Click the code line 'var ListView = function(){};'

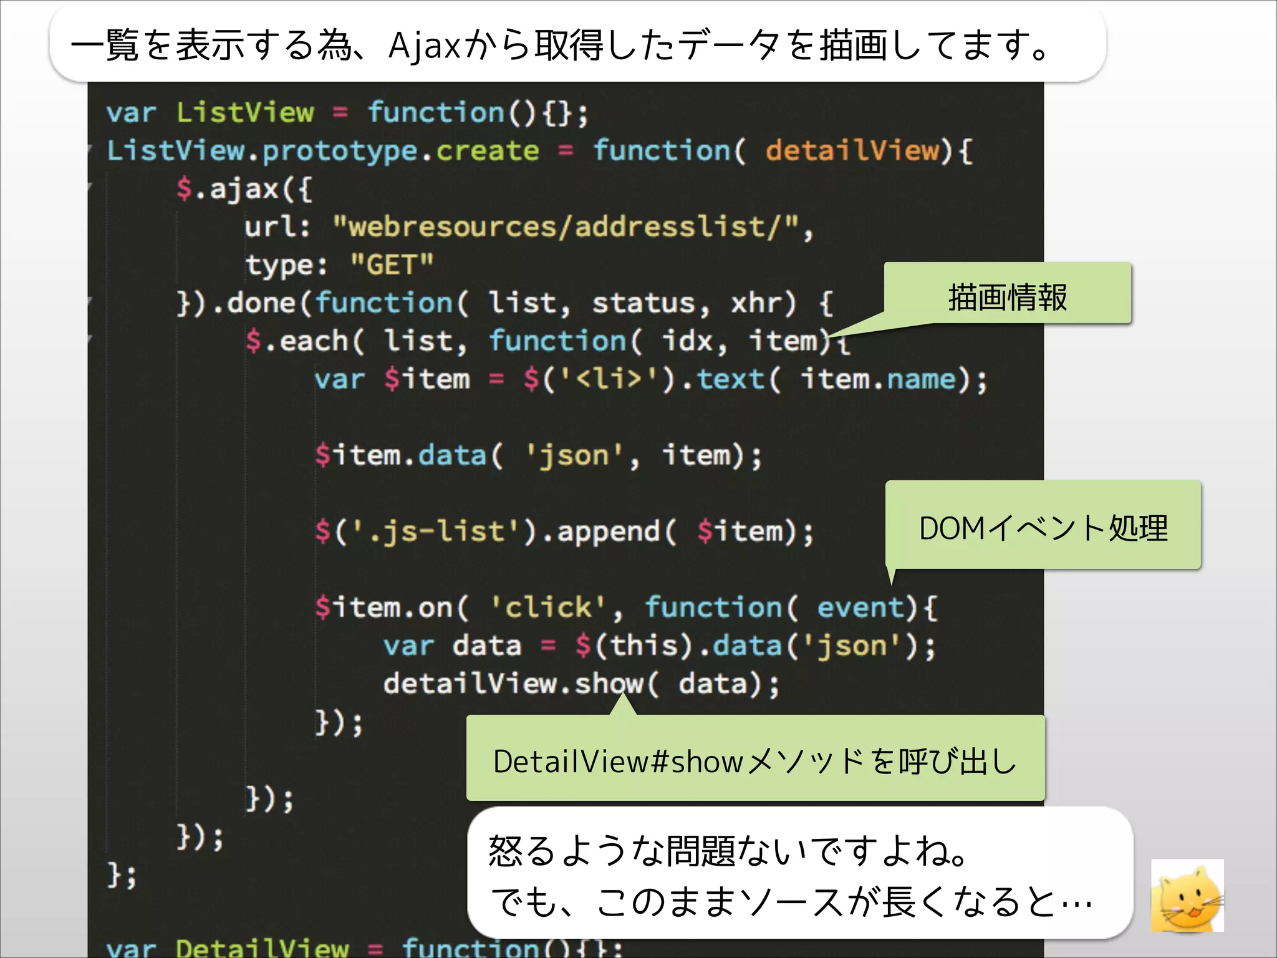347,113
